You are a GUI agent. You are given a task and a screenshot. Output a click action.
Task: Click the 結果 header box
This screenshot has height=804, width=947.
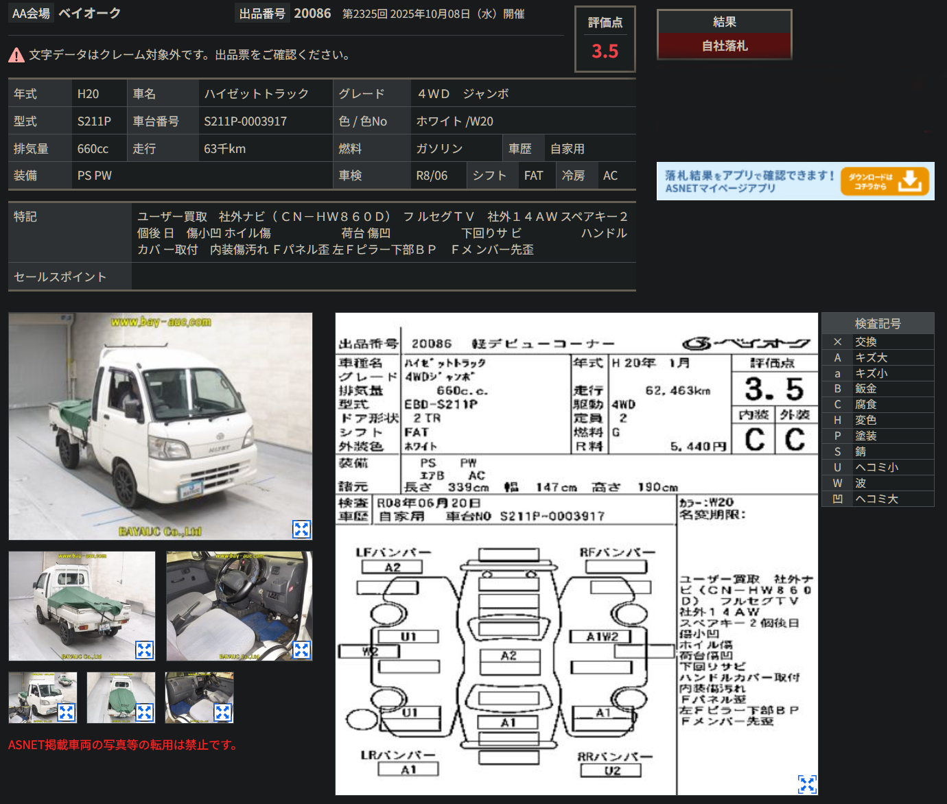coord(725,22)
